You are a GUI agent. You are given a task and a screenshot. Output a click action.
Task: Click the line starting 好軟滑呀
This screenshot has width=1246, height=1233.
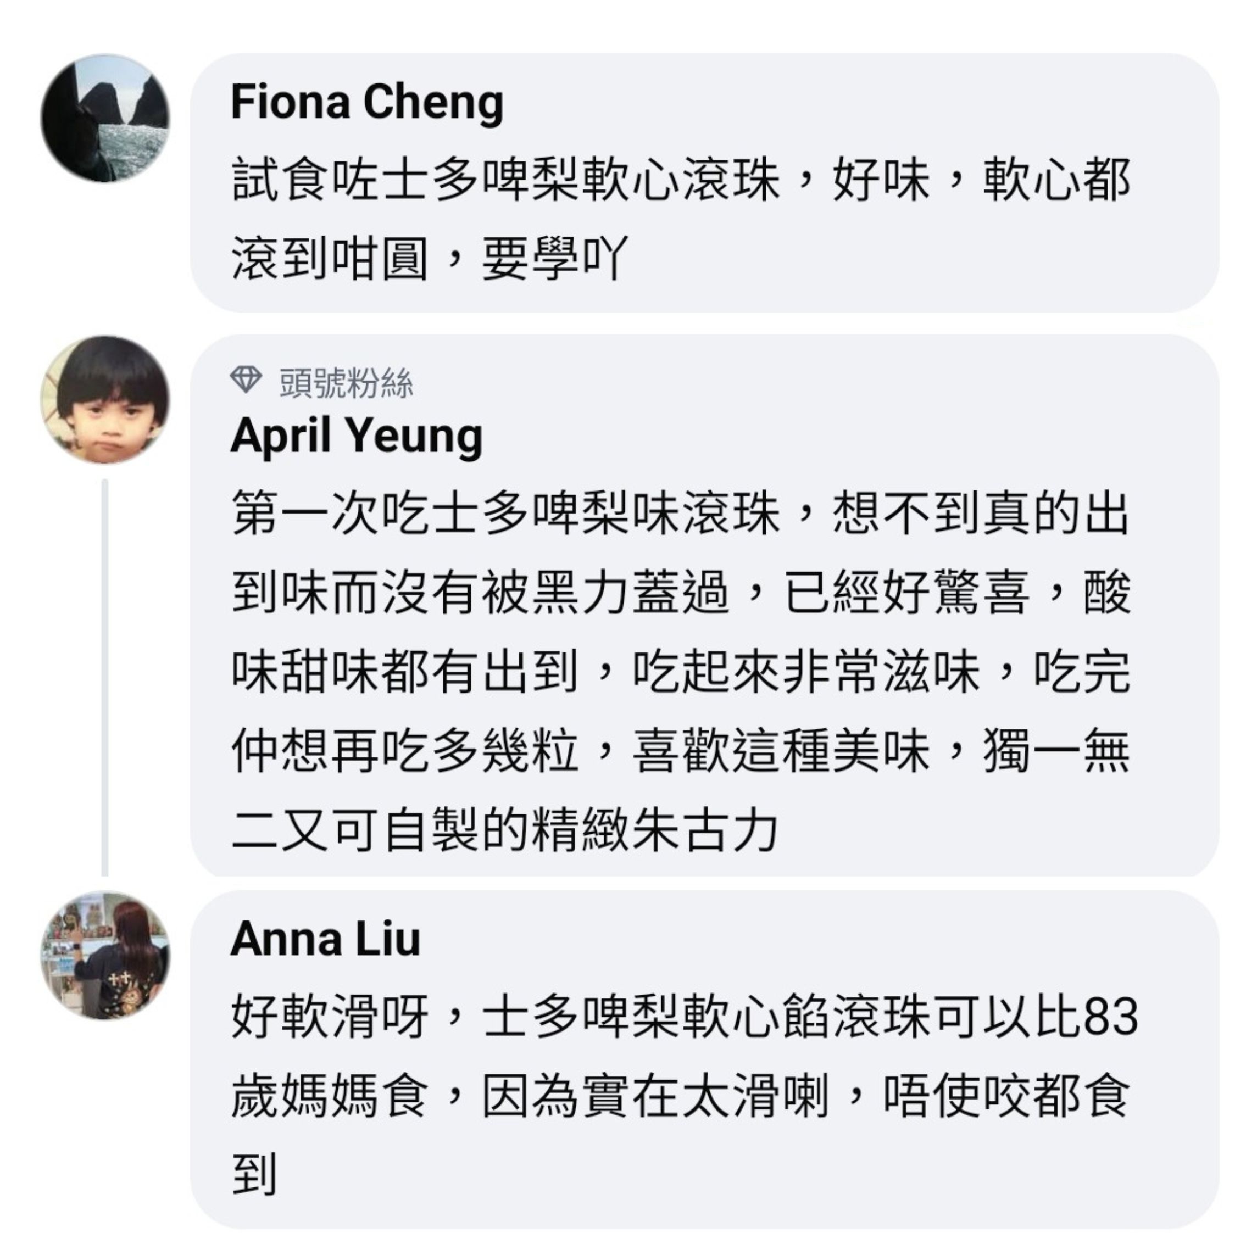pyautogui.click(x=685, y=1017)
